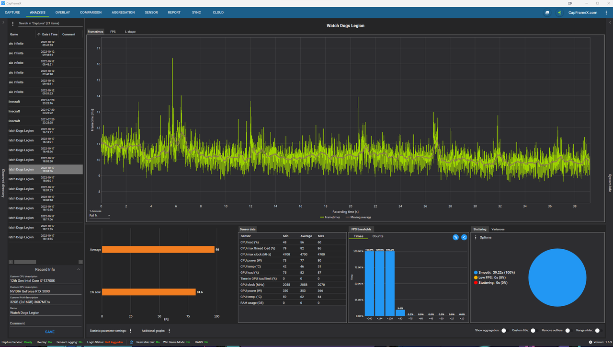Click the Comment input field
This screenshot has width=613, height=347.
tap(45, 323)
